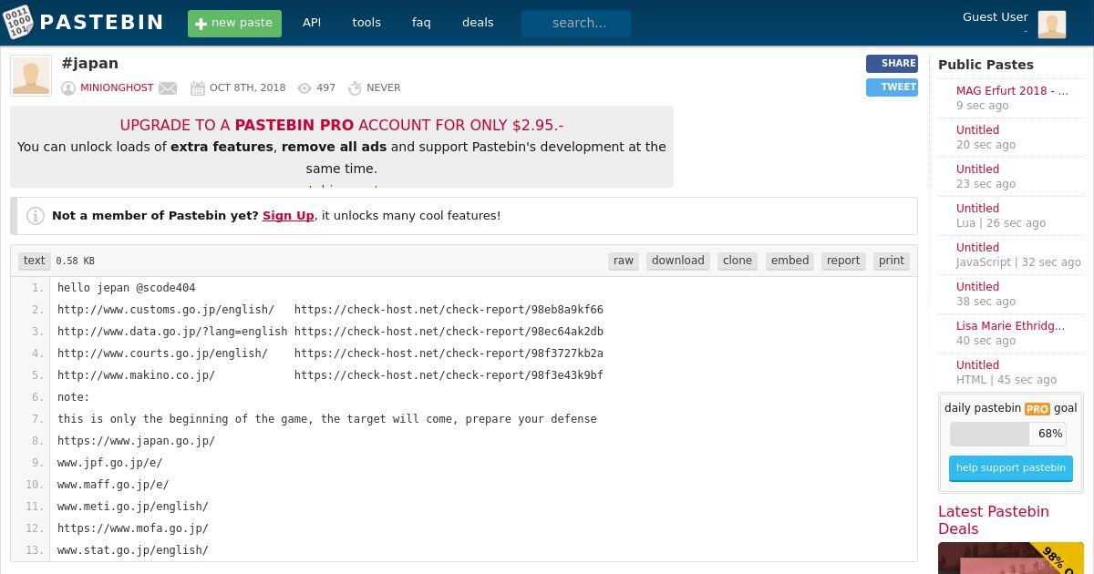This screenshot has height=574, width=1094.
Task: Open MAG Erfurt 2018 public paste
Action: [x=1012, y=91]
